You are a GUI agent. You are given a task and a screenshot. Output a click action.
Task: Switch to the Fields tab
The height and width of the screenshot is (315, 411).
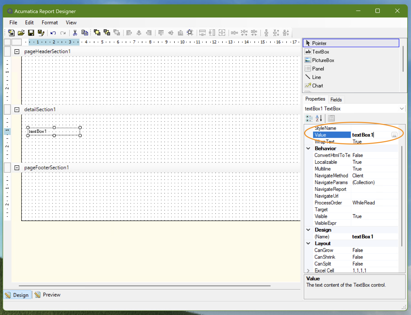coord(336,99)
